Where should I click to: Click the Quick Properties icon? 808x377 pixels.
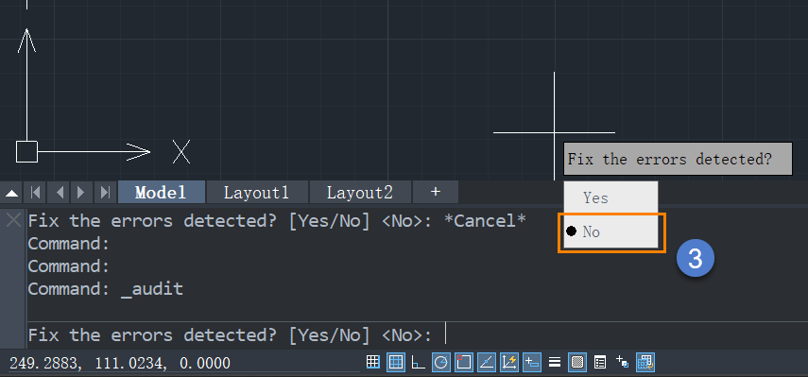(600, 363)
